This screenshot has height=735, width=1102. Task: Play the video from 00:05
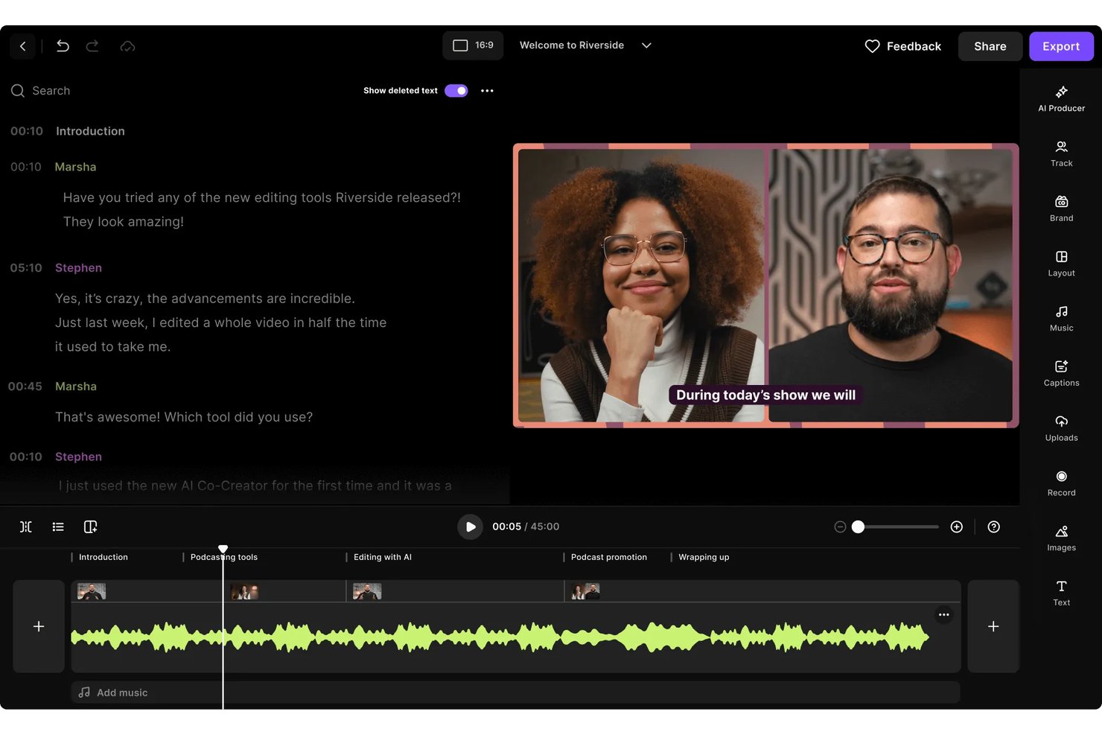[x=470, y=526]
